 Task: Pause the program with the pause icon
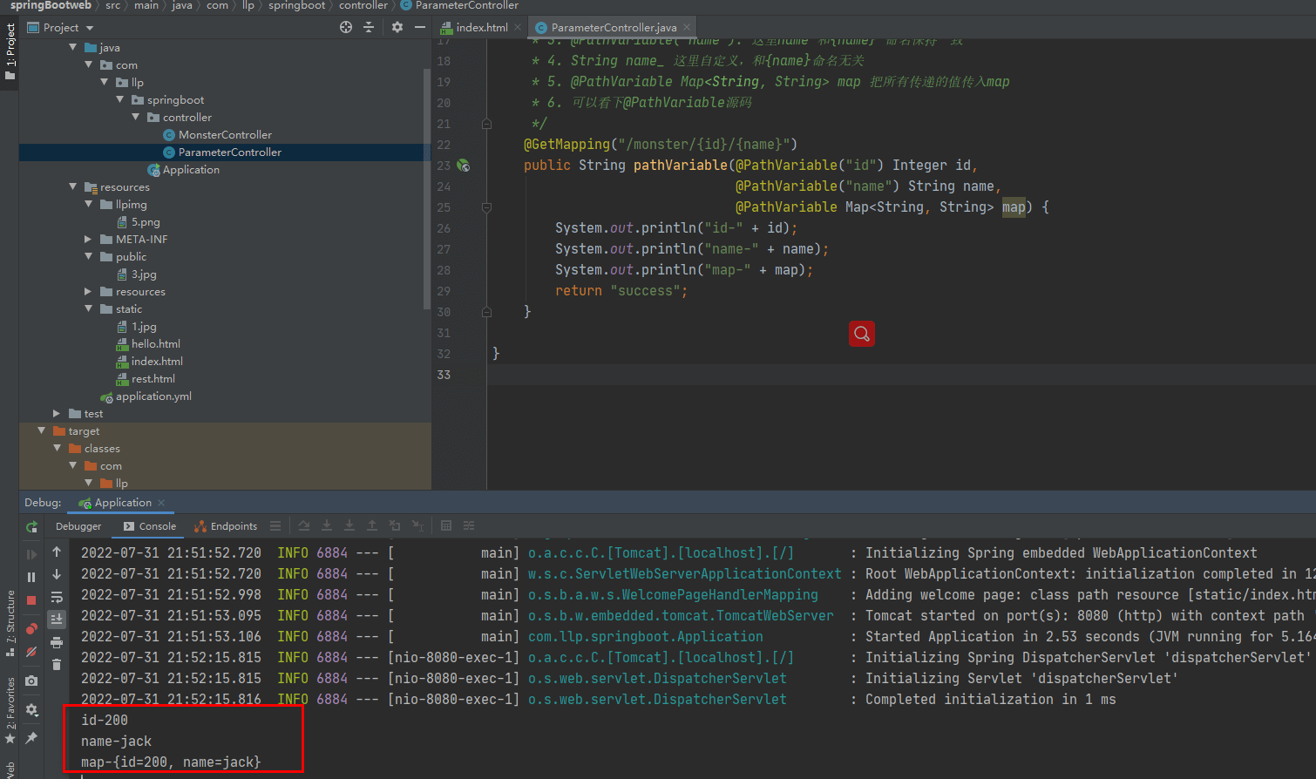tap(31, 577)
